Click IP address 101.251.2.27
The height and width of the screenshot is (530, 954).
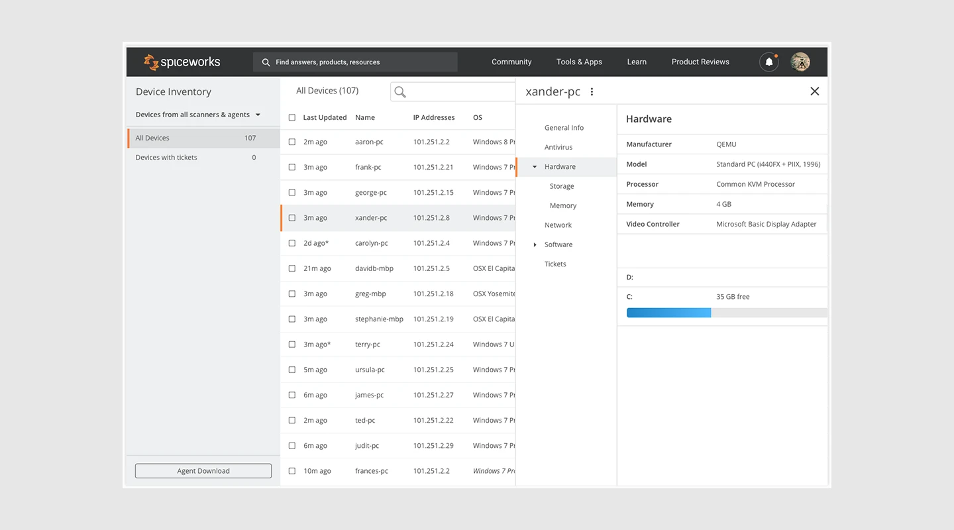point(433,395)
